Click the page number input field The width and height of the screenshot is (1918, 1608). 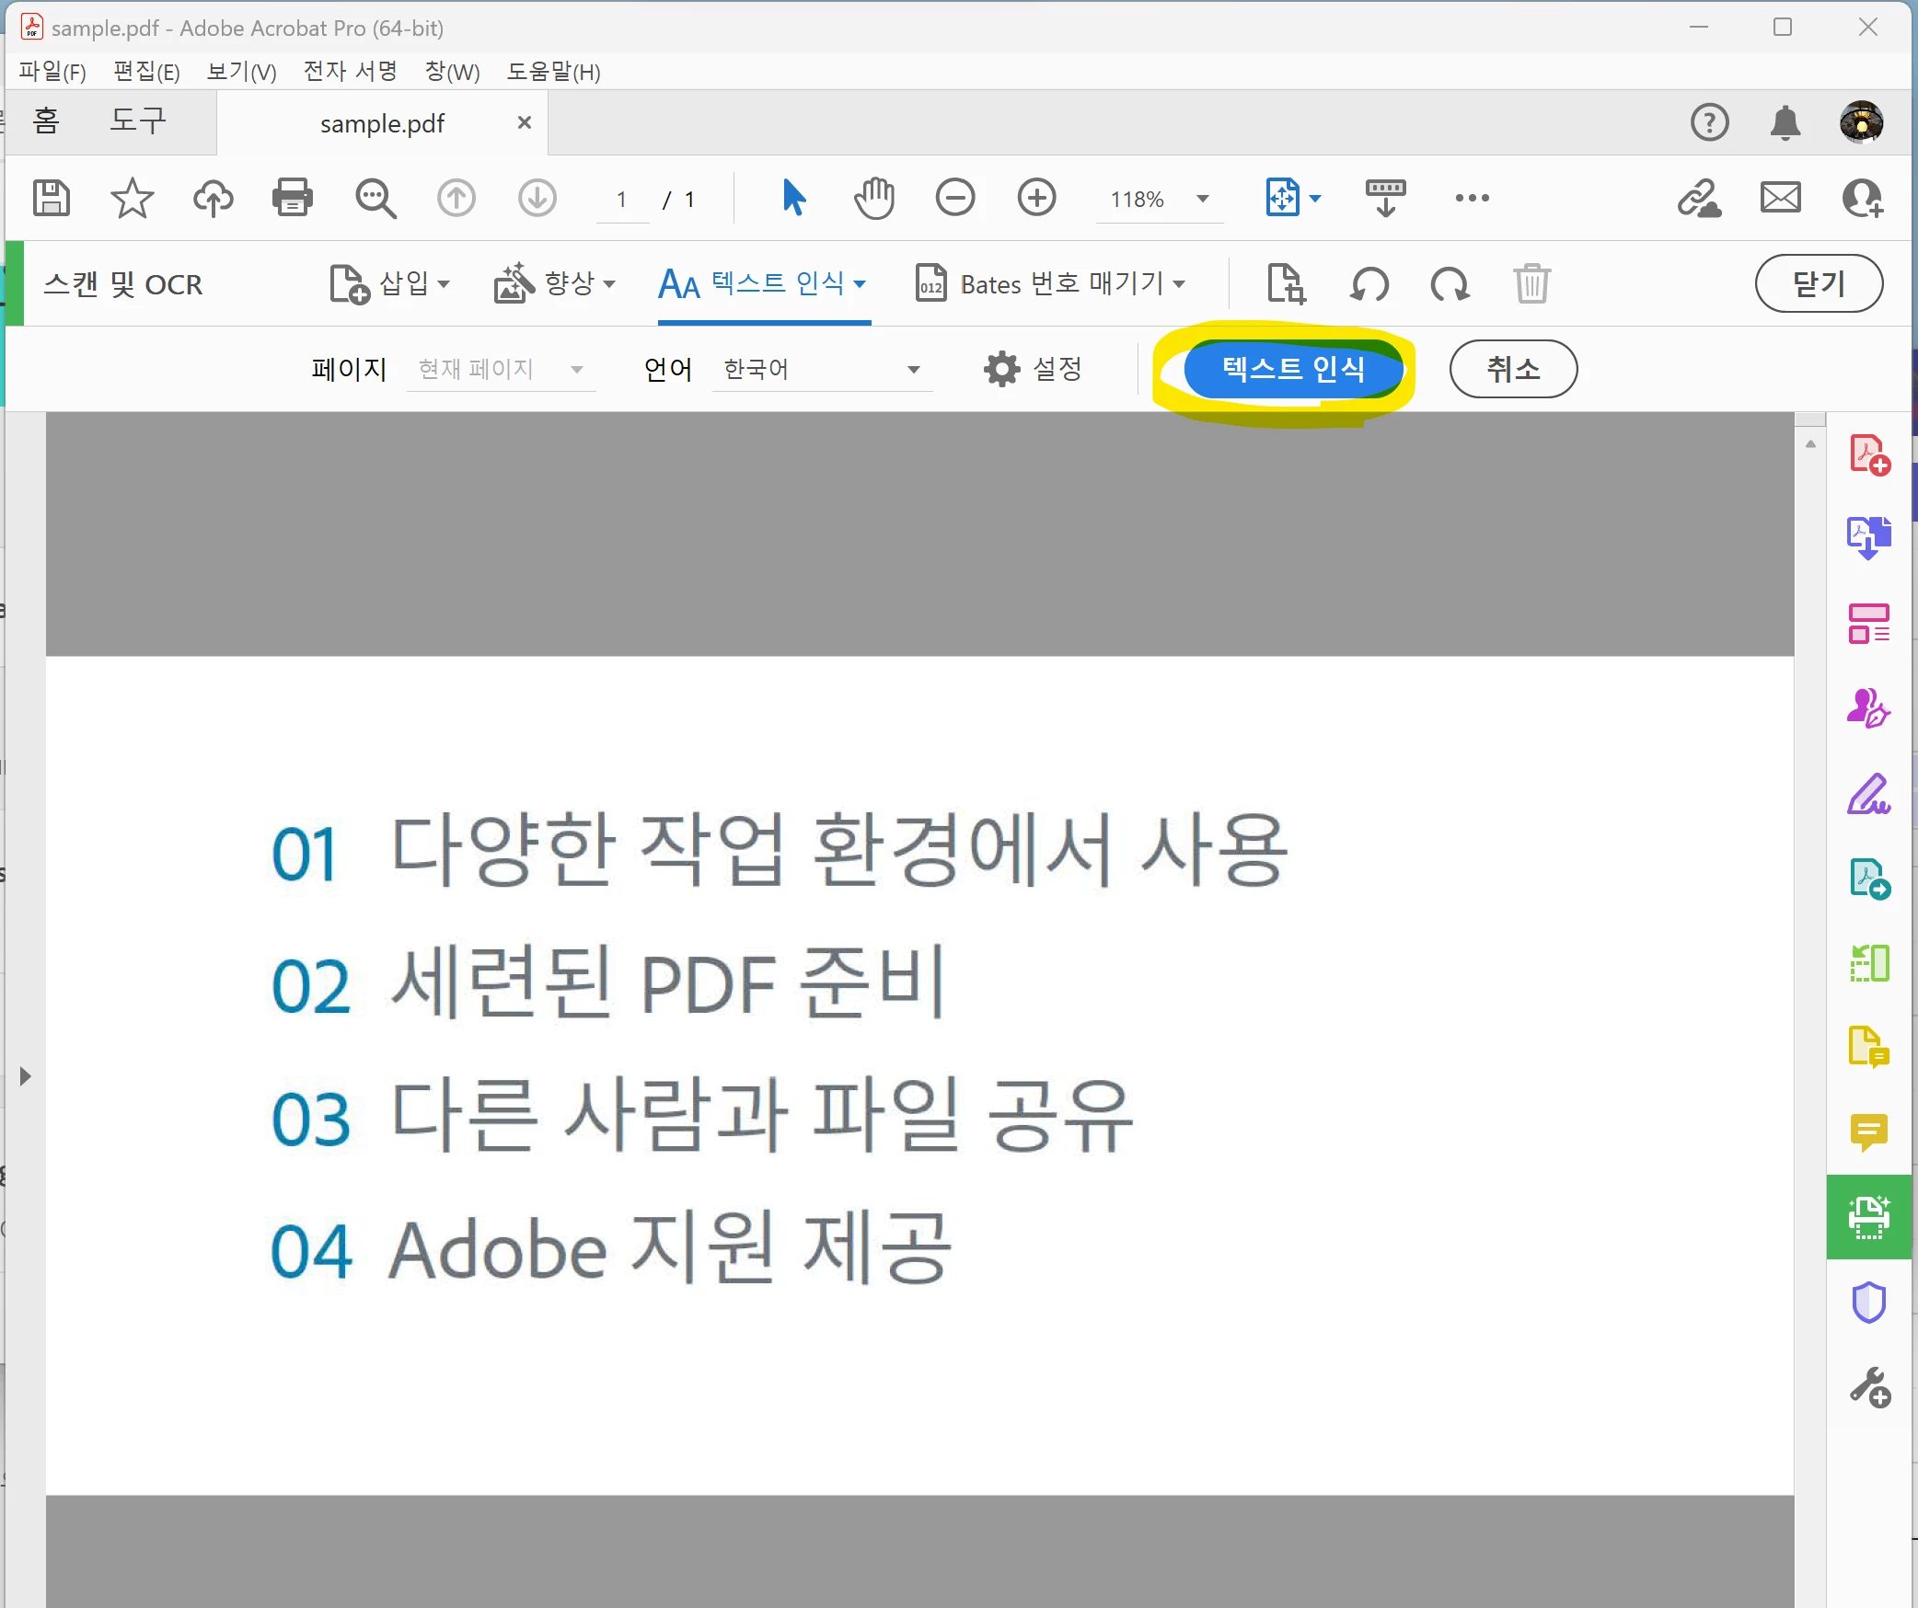tap(622, 200)
